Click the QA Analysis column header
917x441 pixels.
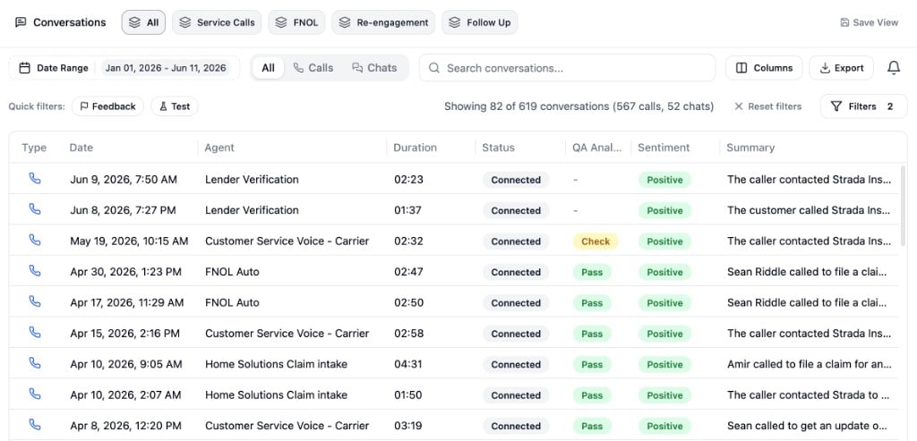[597, 148]
